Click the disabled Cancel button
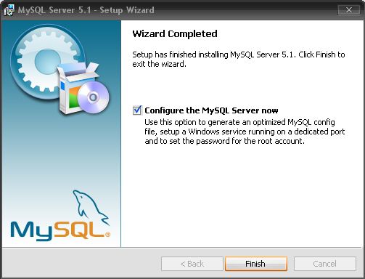The width and height of the screenshot is (365, 279). (325, 264)
